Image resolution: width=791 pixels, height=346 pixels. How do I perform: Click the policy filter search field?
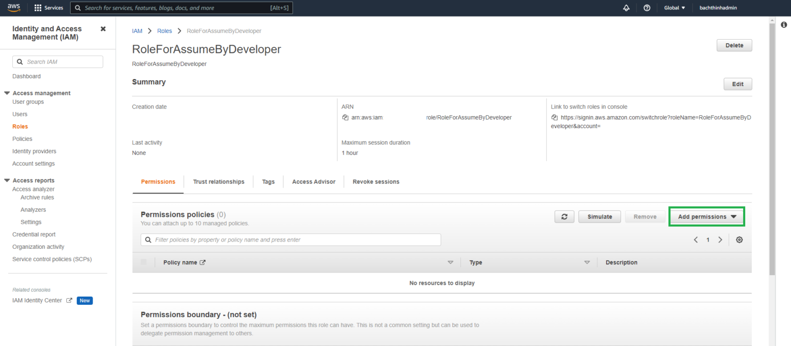point(291,240)
